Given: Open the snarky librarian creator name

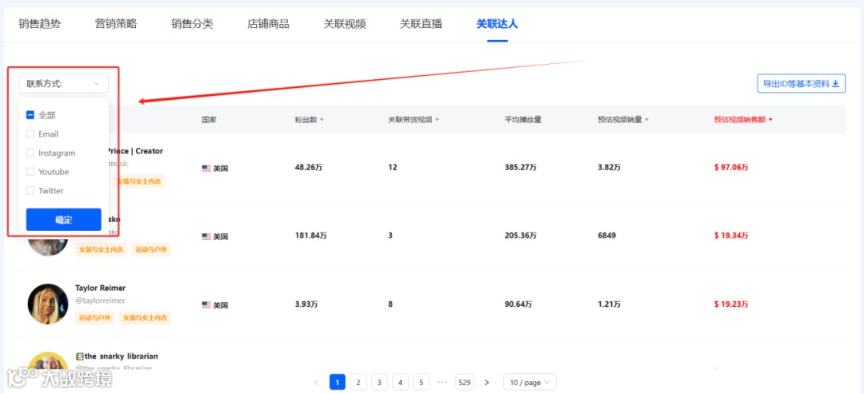Looking at the screenshot, I should coord(117,356).
